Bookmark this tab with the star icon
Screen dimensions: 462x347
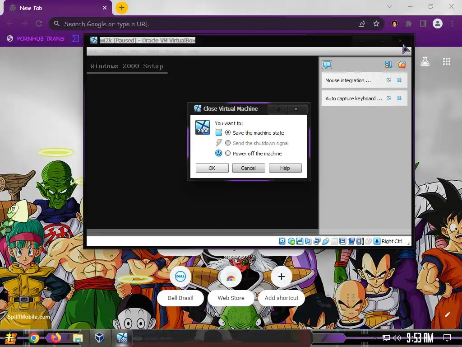376,23
